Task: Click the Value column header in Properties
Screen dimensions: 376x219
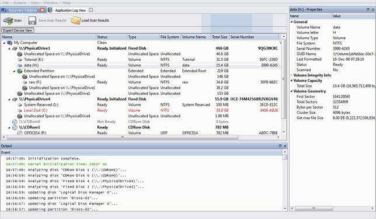Action: 353,16
